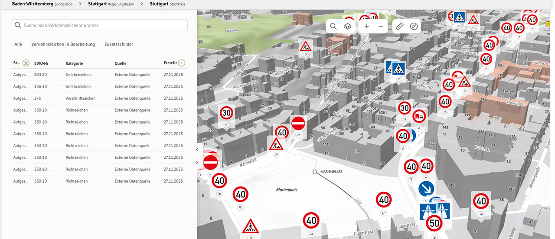Activate the ruler measuring tool
This screenshot has width=555, height=239.
tap(400, 26)
